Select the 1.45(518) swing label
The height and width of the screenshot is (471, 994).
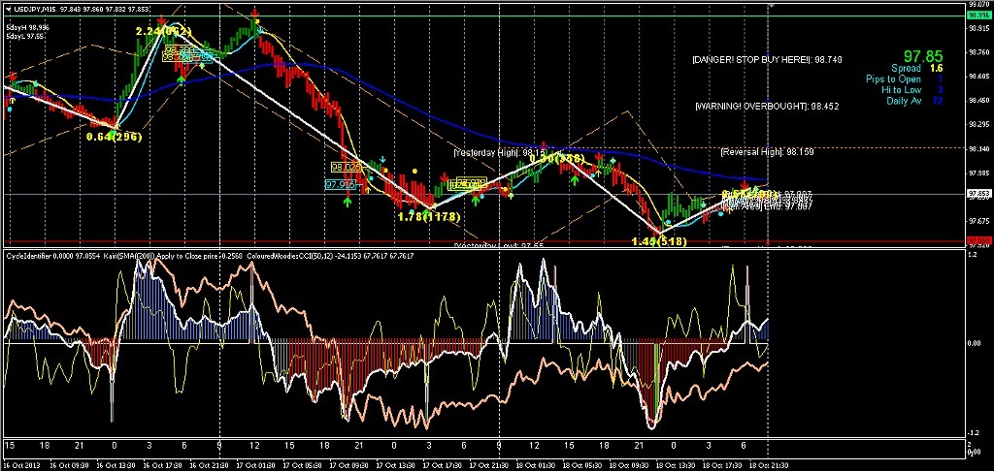(x=659, y=241)
